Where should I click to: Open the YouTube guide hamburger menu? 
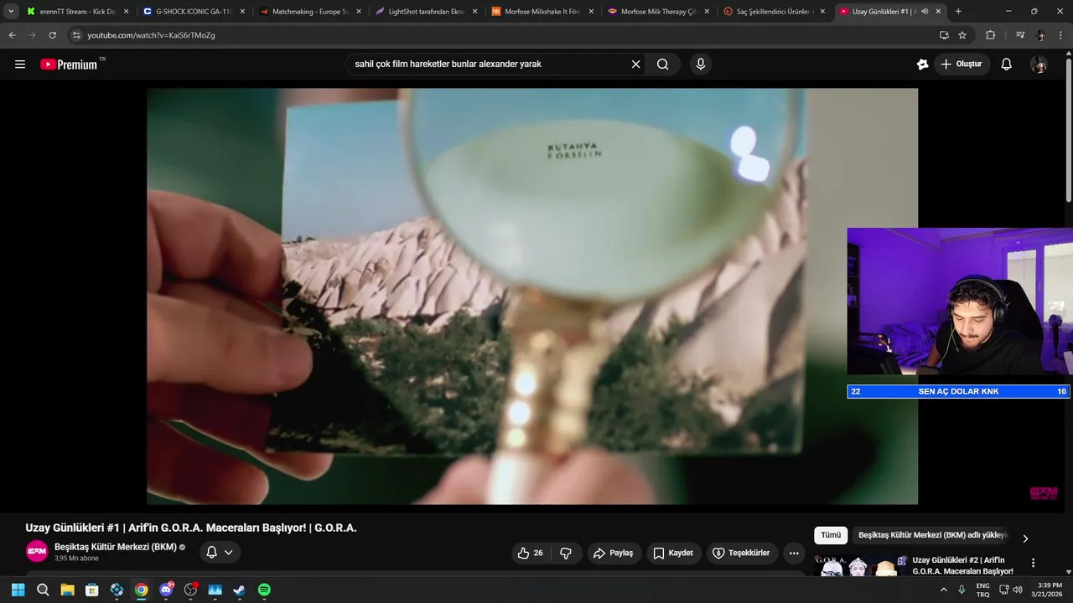tap(20, 64)
